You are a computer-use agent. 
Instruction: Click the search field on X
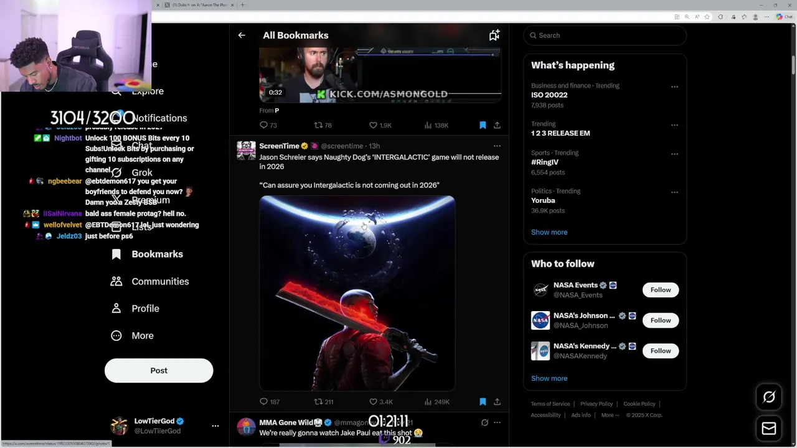(605, 35)
